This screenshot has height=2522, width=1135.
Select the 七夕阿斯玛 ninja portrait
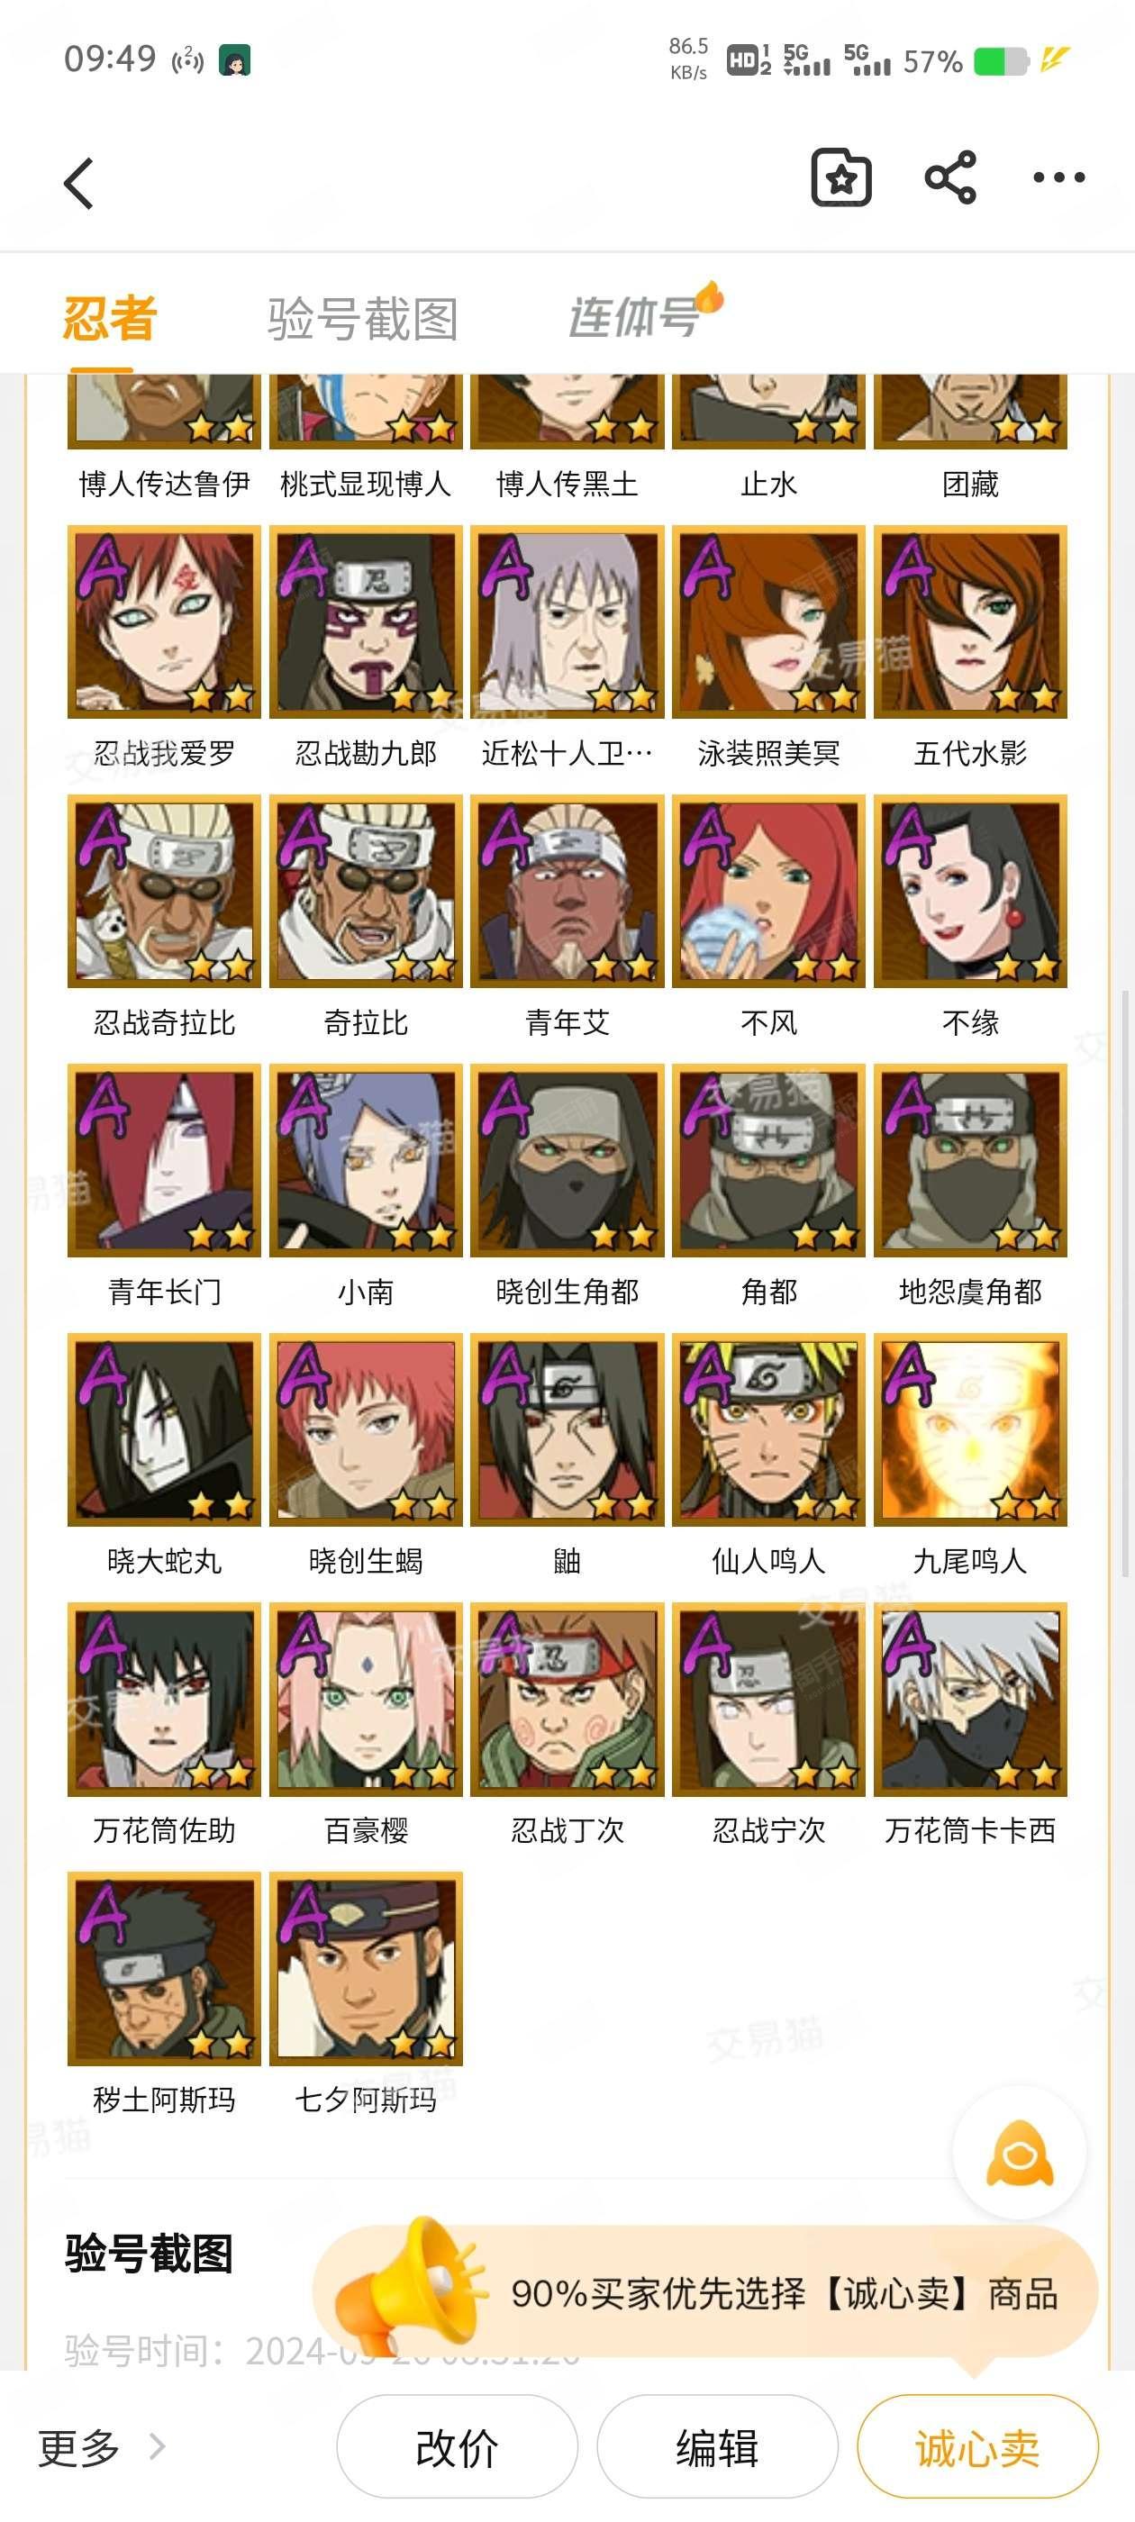click(x=367, y=1968)
